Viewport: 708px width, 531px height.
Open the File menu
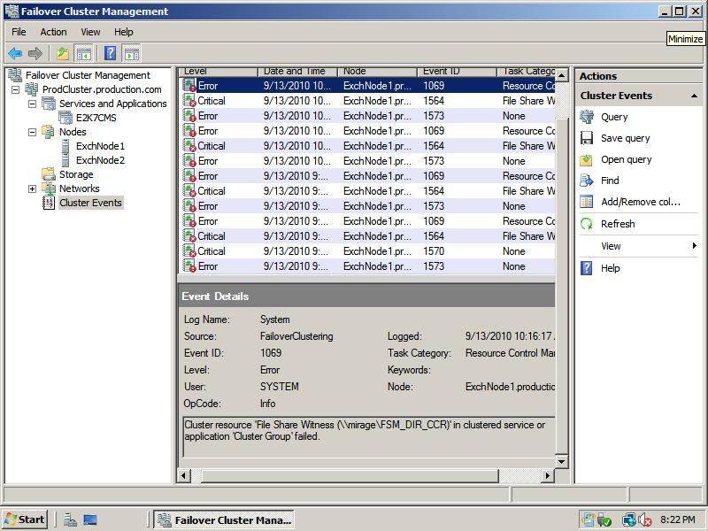tap(19, 32)
